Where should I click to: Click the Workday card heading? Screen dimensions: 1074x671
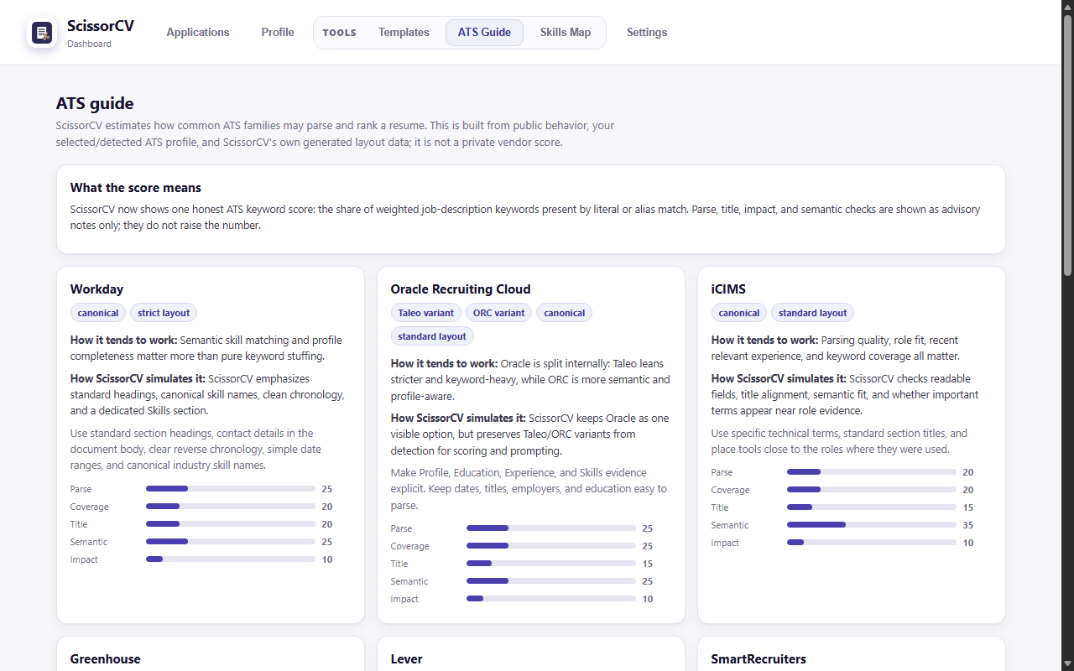tap(96, 289)
